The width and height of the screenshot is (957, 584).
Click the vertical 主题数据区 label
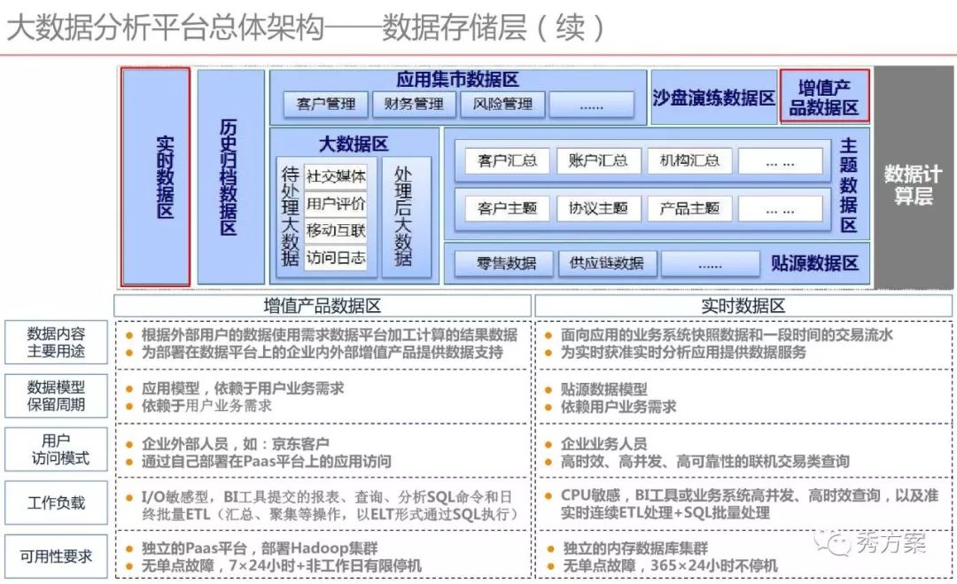849,185
